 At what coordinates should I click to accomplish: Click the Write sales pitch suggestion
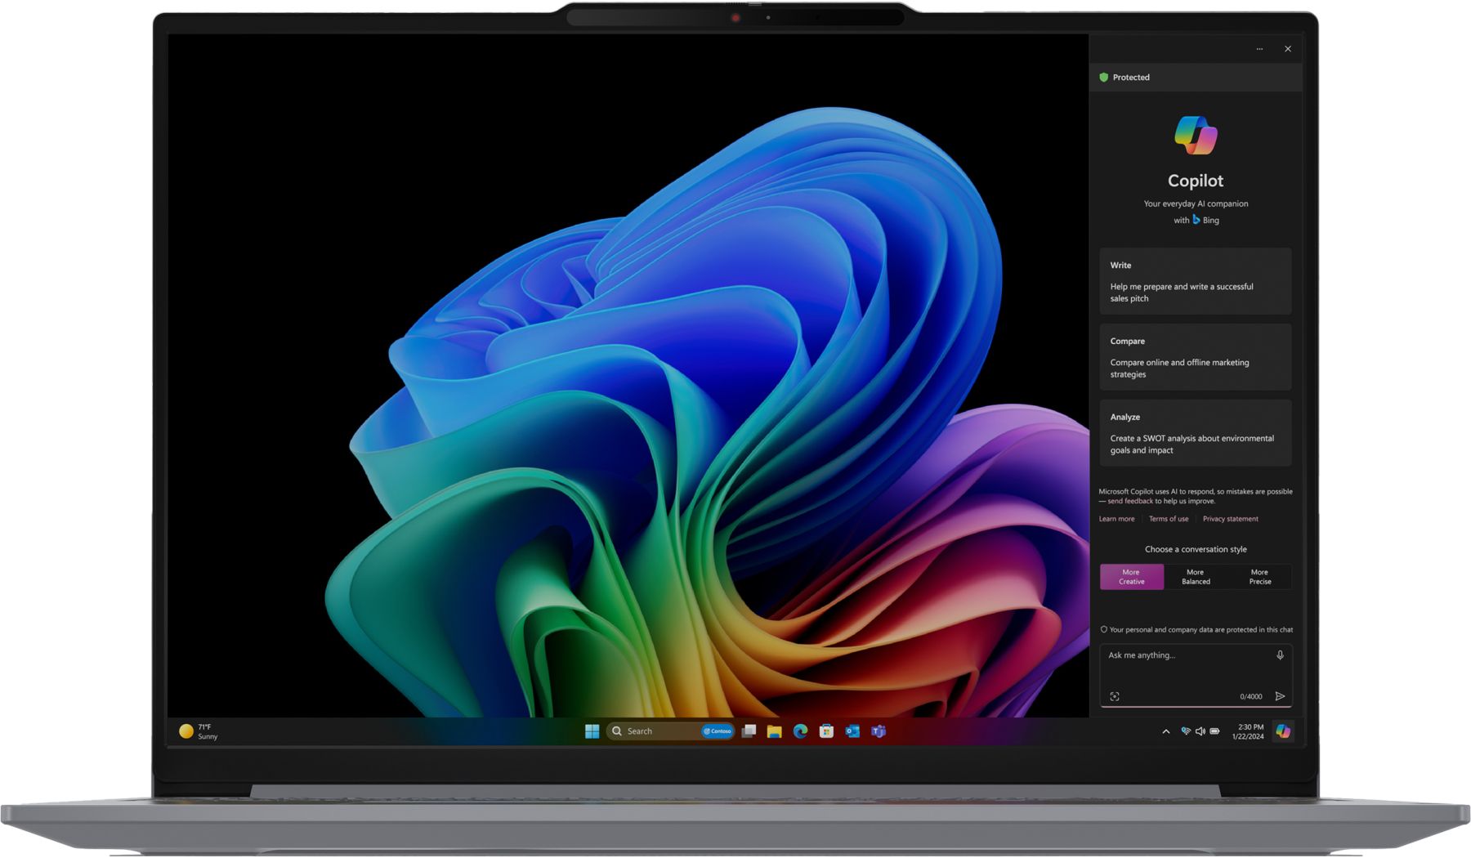click(1195, 282)
